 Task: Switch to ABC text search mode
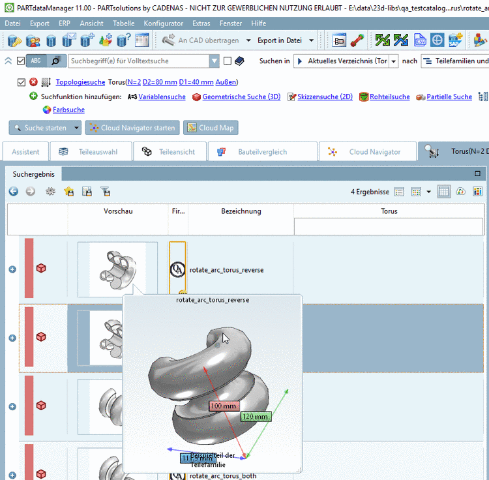click(x=36, y=61)
